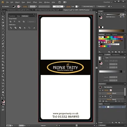Open the Window menu
The image size is (127, 127).
pos(47,2)
